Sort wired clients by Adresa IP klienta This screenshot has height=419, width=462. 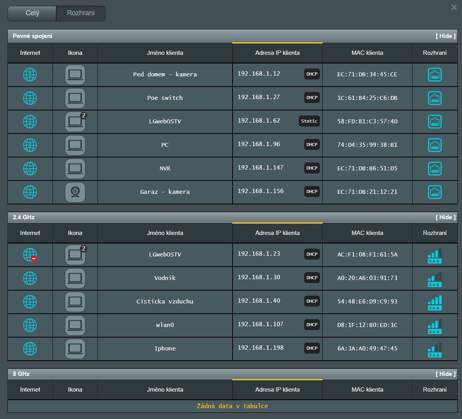(277, 53)
